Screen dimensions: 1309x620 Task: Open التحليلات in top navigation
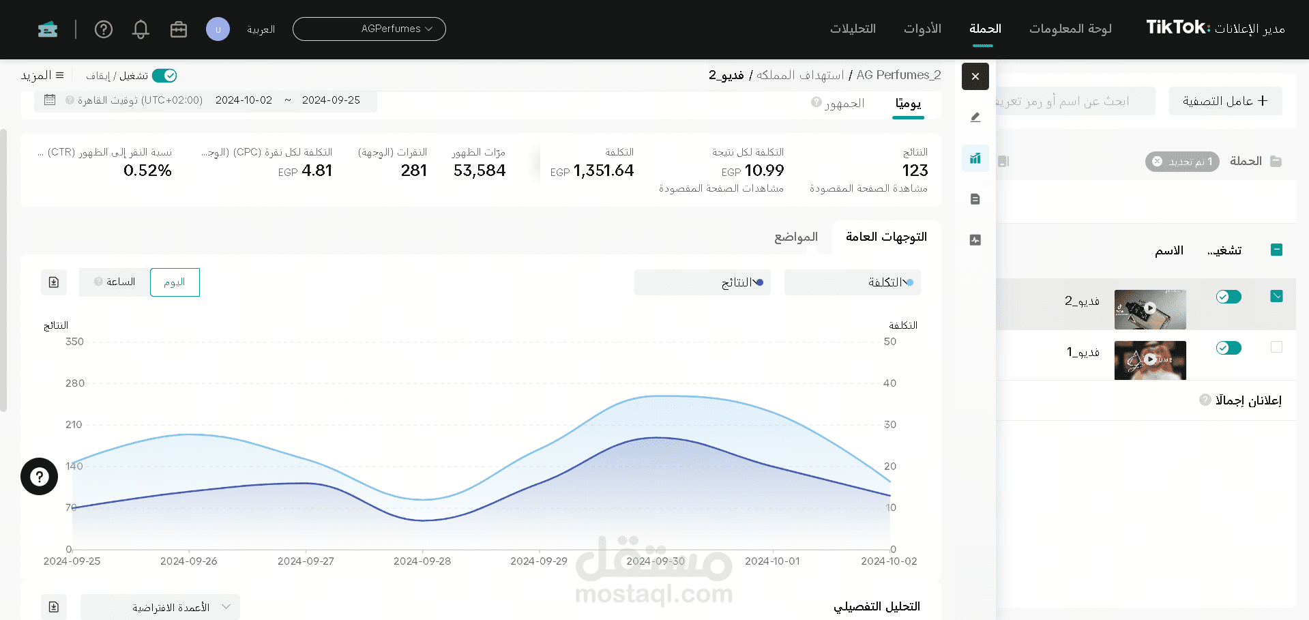click(x=853, y=29)
